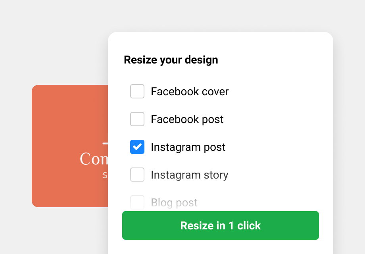Click the "Resize your design" heading
Viewport: 365px width, 254px height.
(171, 60)
